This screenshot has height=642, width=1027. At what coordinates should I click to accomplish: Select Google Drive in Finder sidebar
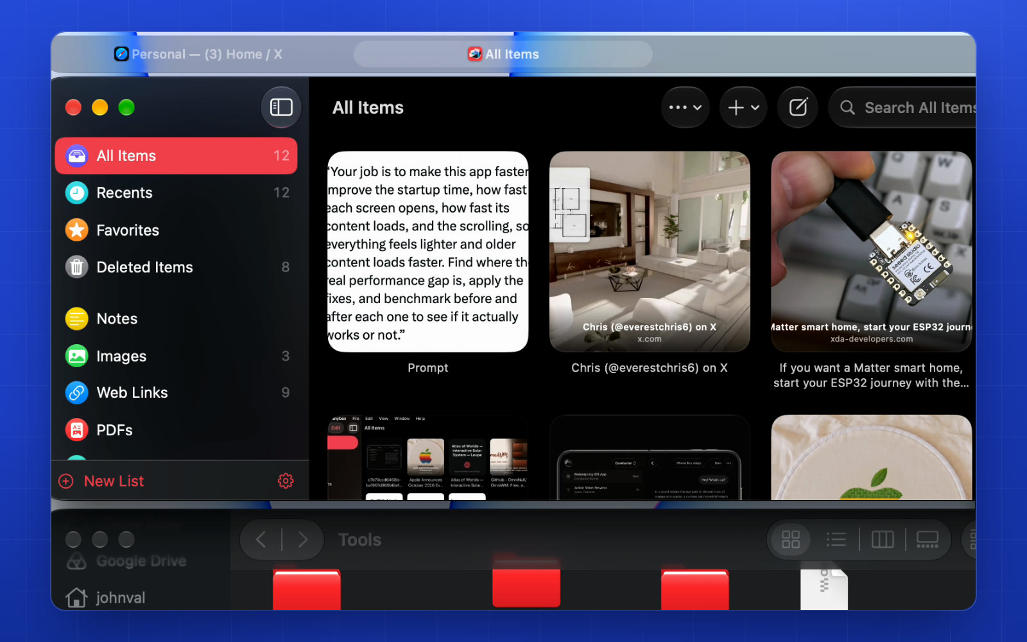(x=126, y=561)
